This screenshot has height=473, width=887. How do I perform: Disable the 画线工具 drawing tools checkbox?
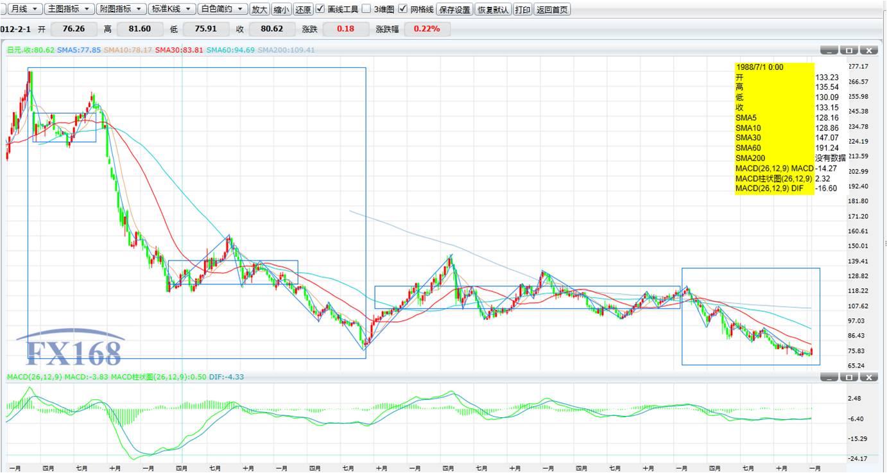point(320,9)
